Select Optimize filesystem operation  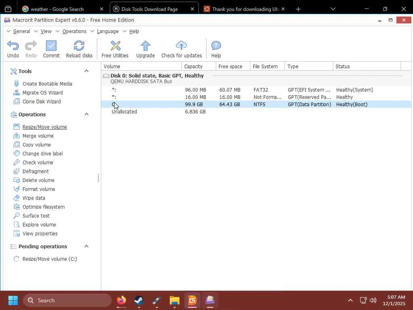tap(44, 207)
